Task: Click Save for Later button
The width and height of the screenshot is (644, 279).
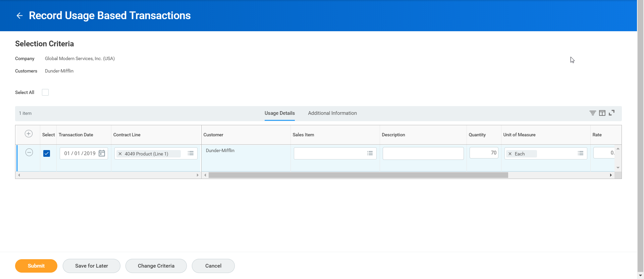Action: click(x=92, y=266)
